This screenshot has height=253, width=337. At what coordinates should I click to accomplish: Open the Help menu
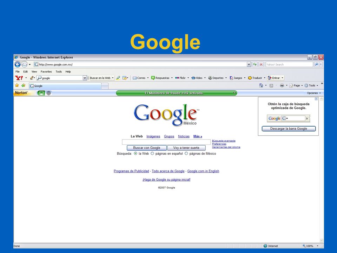click(68, 72)
